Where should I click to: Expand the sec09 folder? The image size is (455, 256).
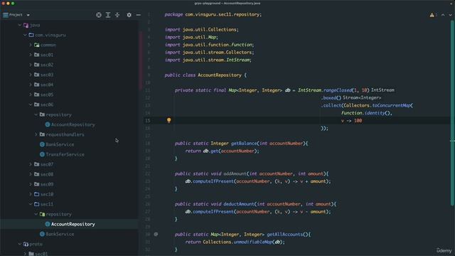[x=31, y=184]
